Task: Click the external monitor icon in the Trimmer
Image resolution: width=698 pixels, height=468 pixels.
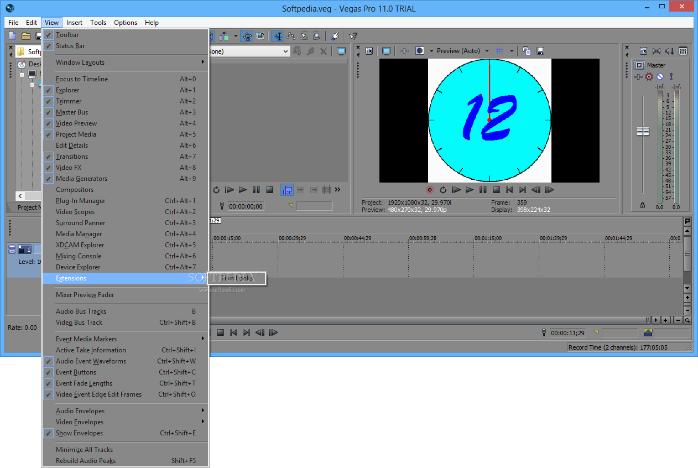Action: pos(341,51)
